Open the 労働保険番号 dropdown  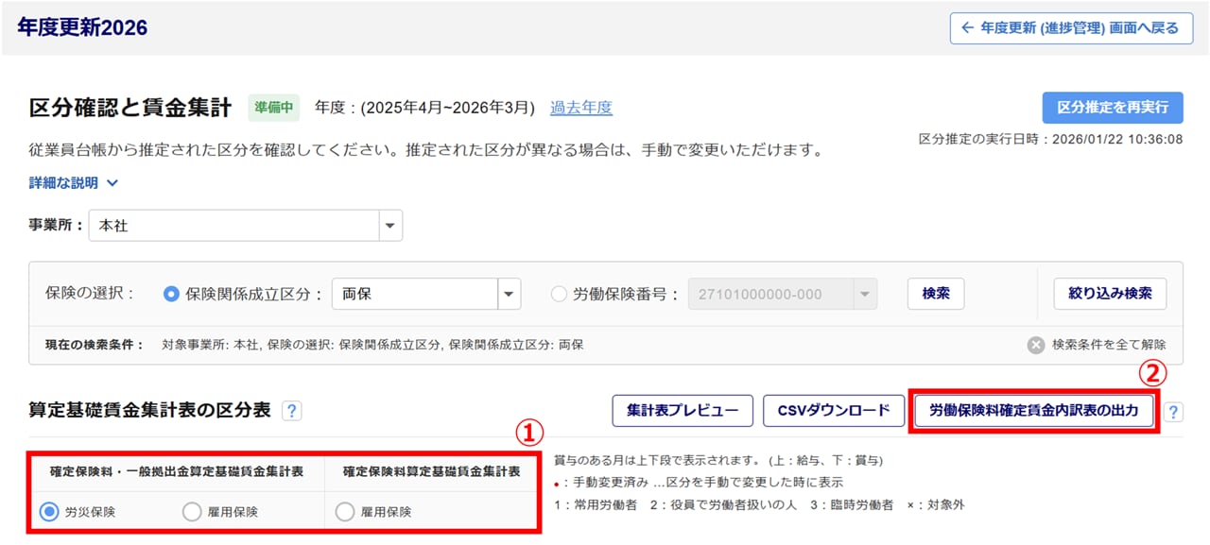click(x=864, y=294)
